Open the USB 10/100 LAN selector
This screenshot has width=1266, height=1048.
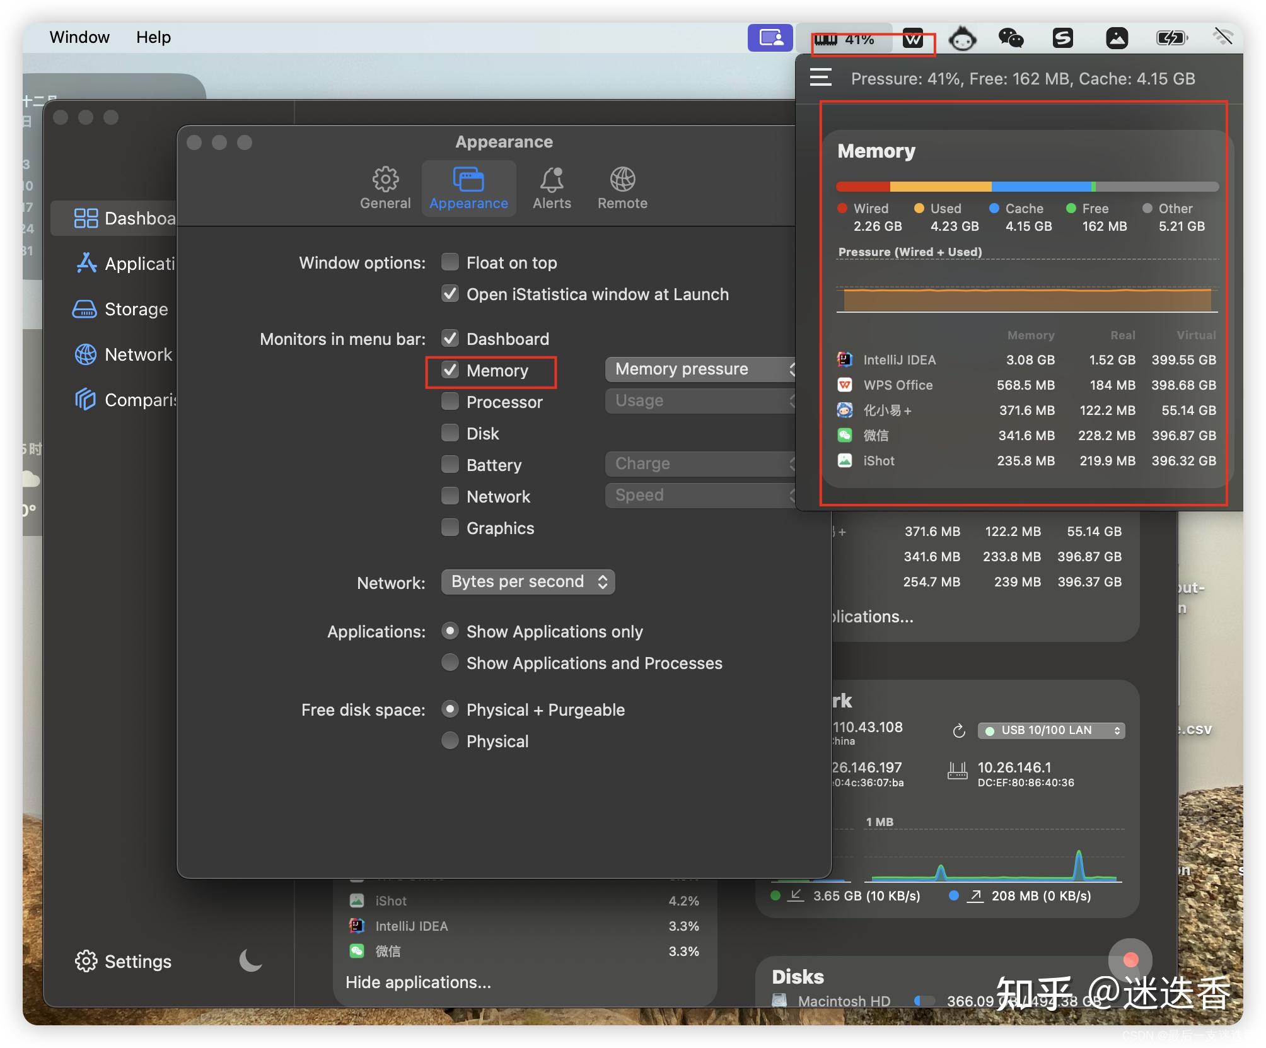1051,730
